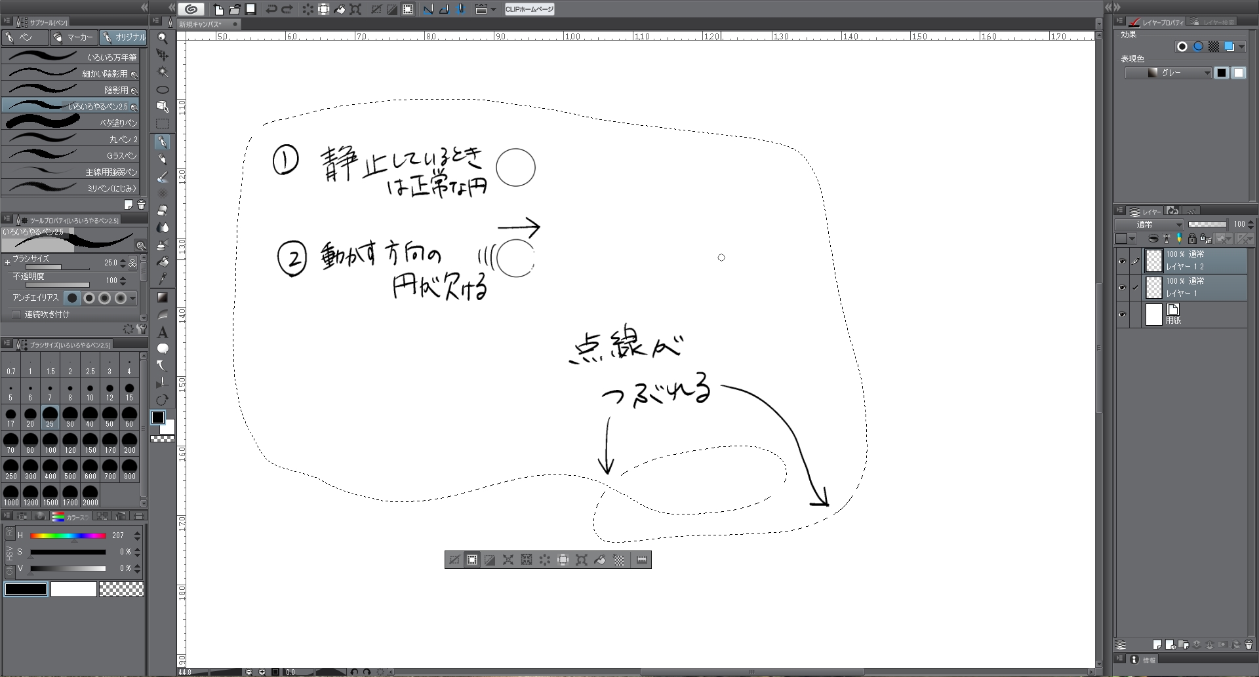This screenshot has height=677, width=1259.
Task: Hide the 用紙 paper layer
Action: point(1122,315)
